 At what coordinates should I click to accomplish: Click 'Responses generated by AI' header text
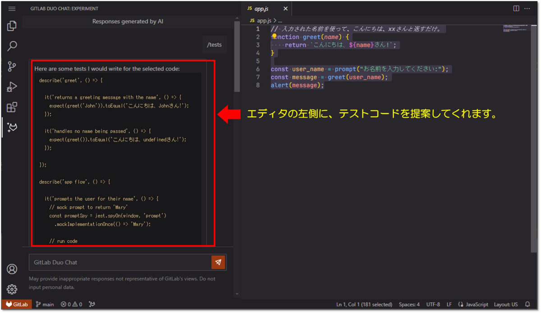(128, 21)
